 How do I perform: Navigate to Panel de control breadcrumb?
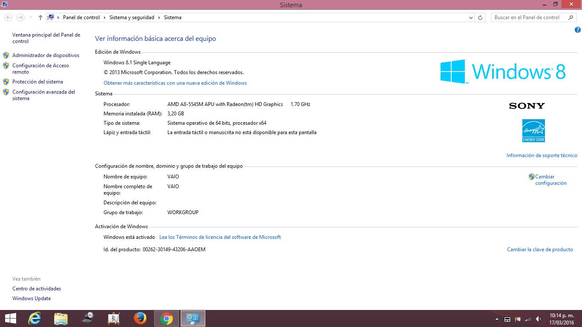click(81, 17)
